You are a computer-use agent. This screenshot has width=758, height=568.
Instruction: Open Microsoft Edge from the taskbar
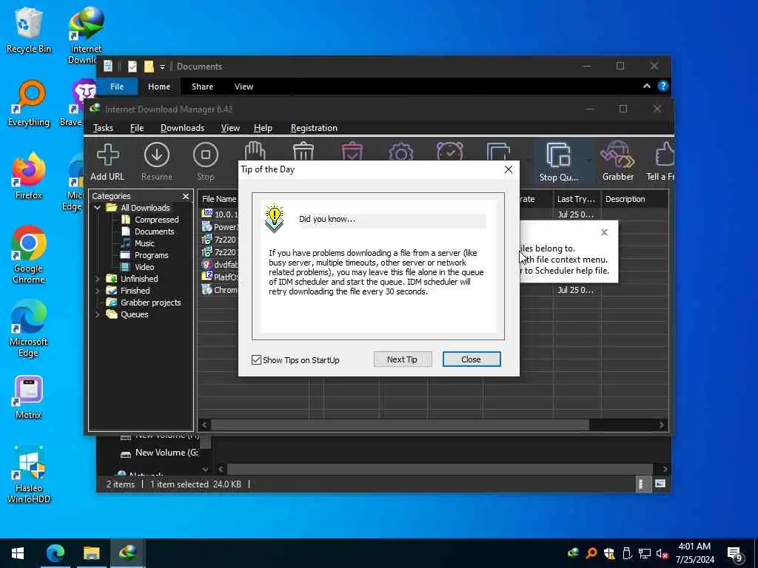click(55, 553)
